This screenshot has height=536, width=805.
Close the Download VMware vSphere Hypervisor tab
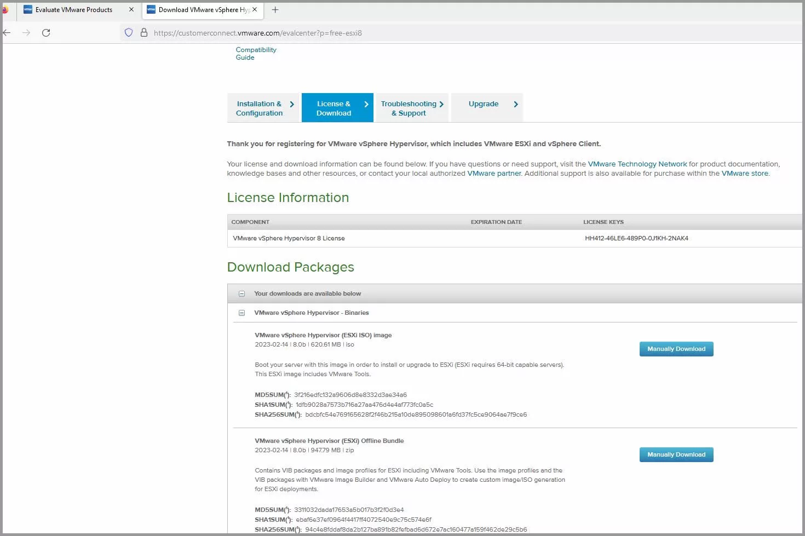pos(255,10)
